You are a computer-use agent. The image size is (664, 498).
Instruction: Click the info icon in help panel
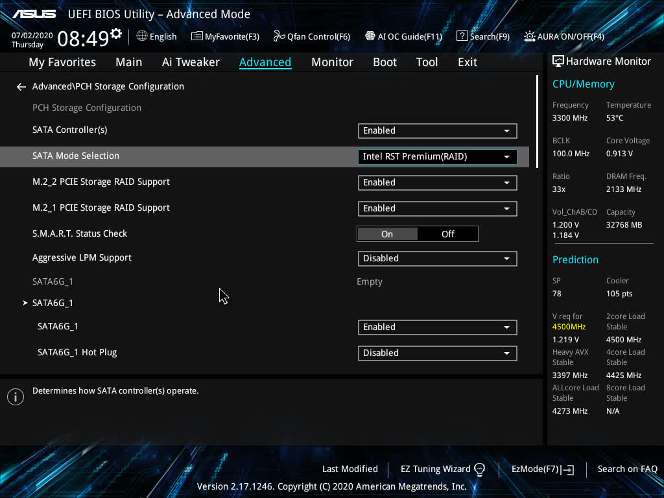16,397
